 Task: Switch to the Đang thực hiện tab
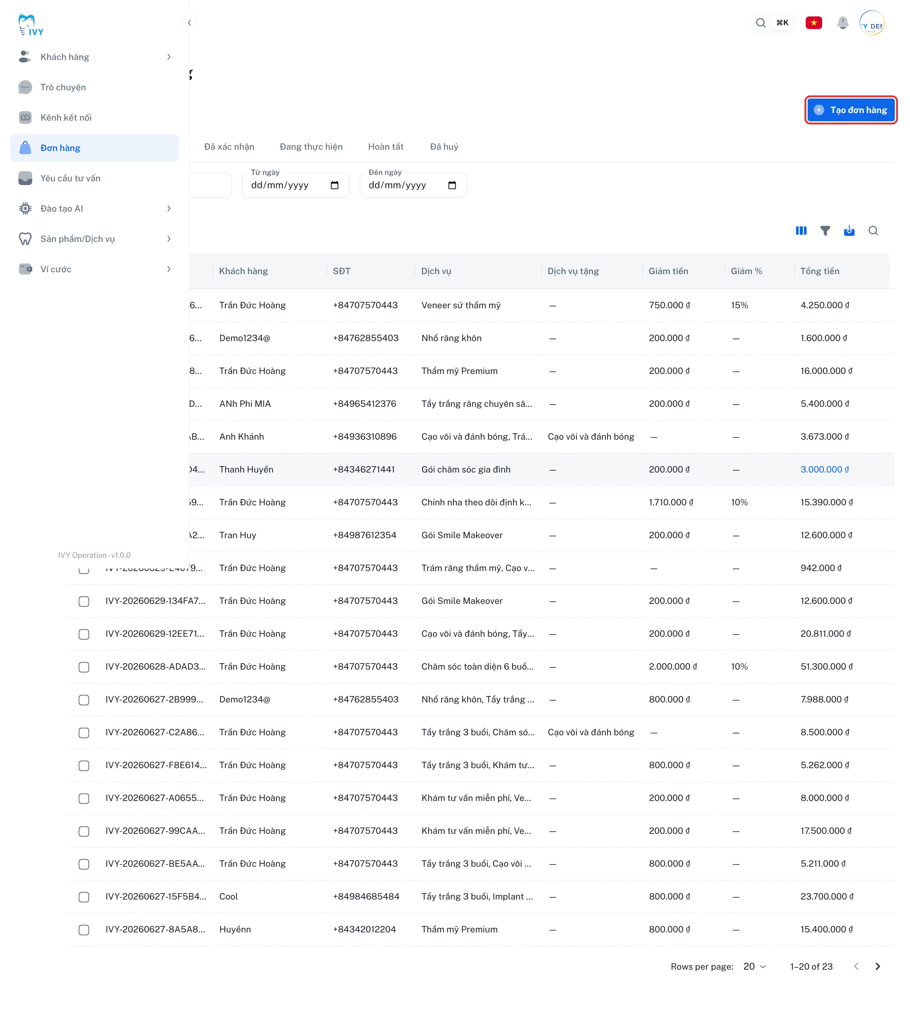311,147
